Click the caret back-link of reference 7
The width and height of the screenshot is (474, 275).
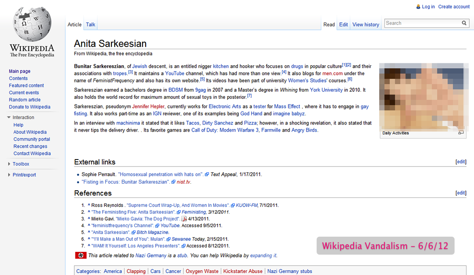(x=89, y=246)
